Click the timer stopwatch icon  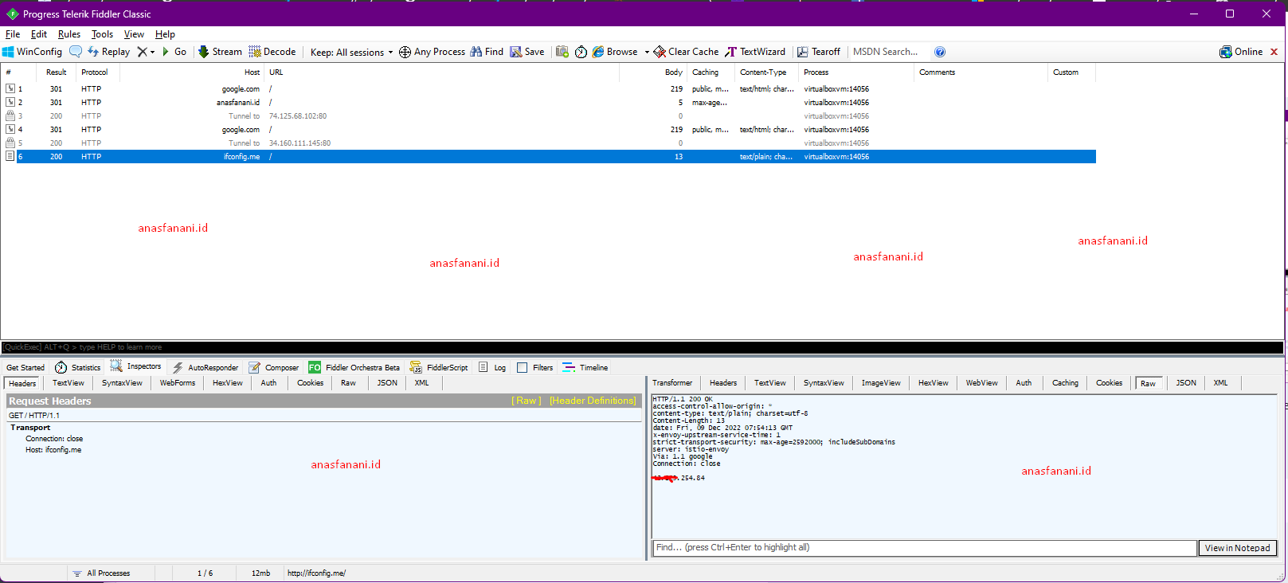coord(581,52)
